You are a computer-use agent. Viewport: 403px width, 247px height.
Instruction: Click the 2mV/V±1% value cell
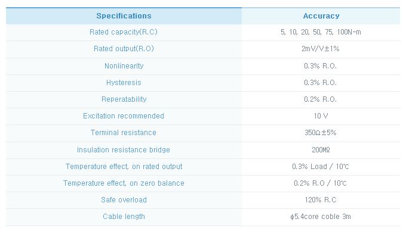point(321,49)
